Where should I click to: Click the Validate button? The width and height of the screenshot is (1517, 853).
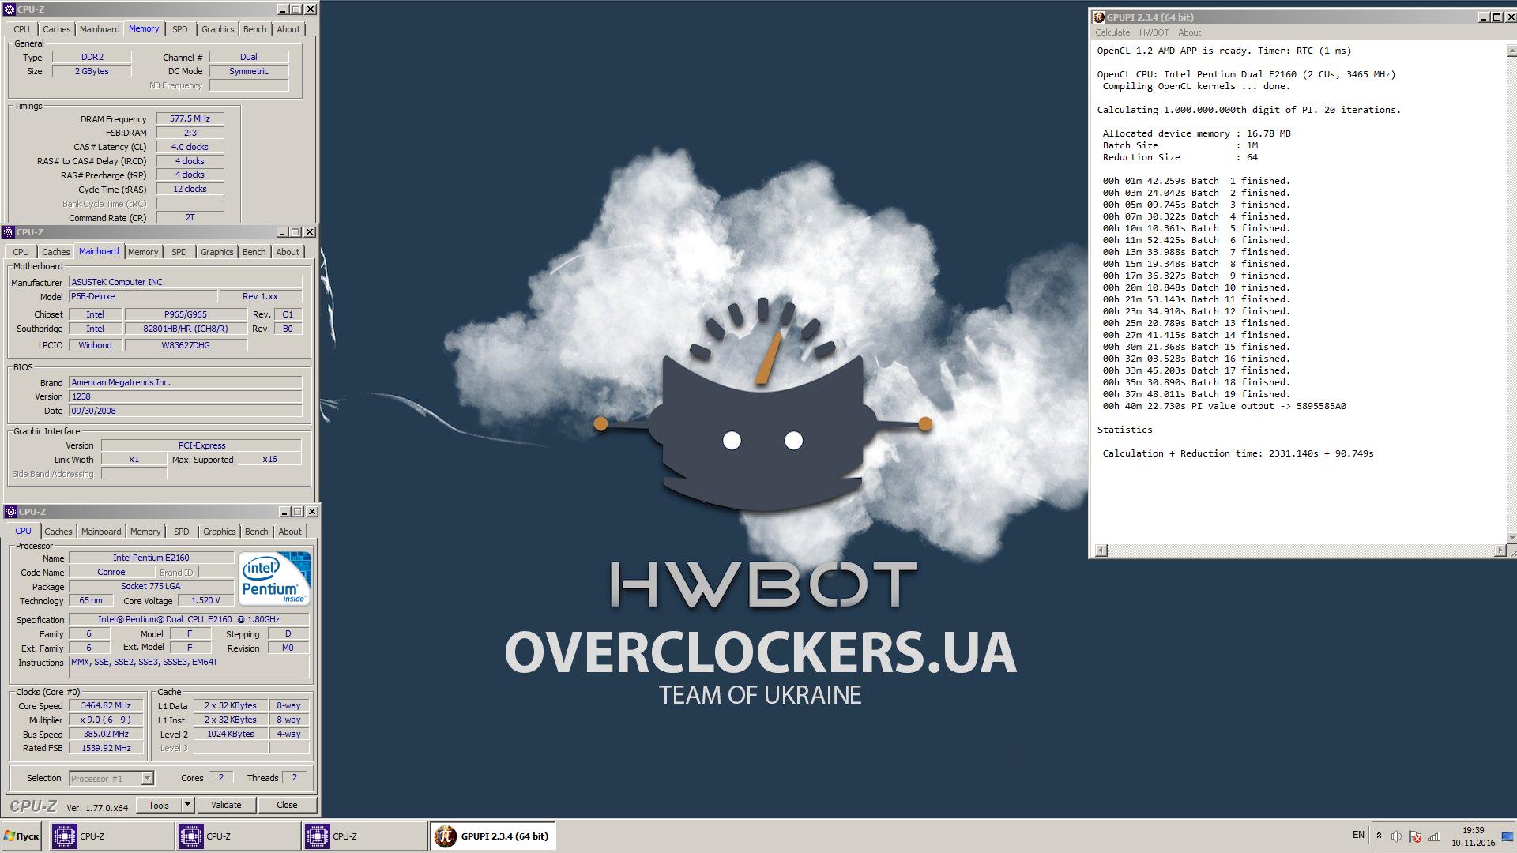pyautogui.click(x=226, y=805)
